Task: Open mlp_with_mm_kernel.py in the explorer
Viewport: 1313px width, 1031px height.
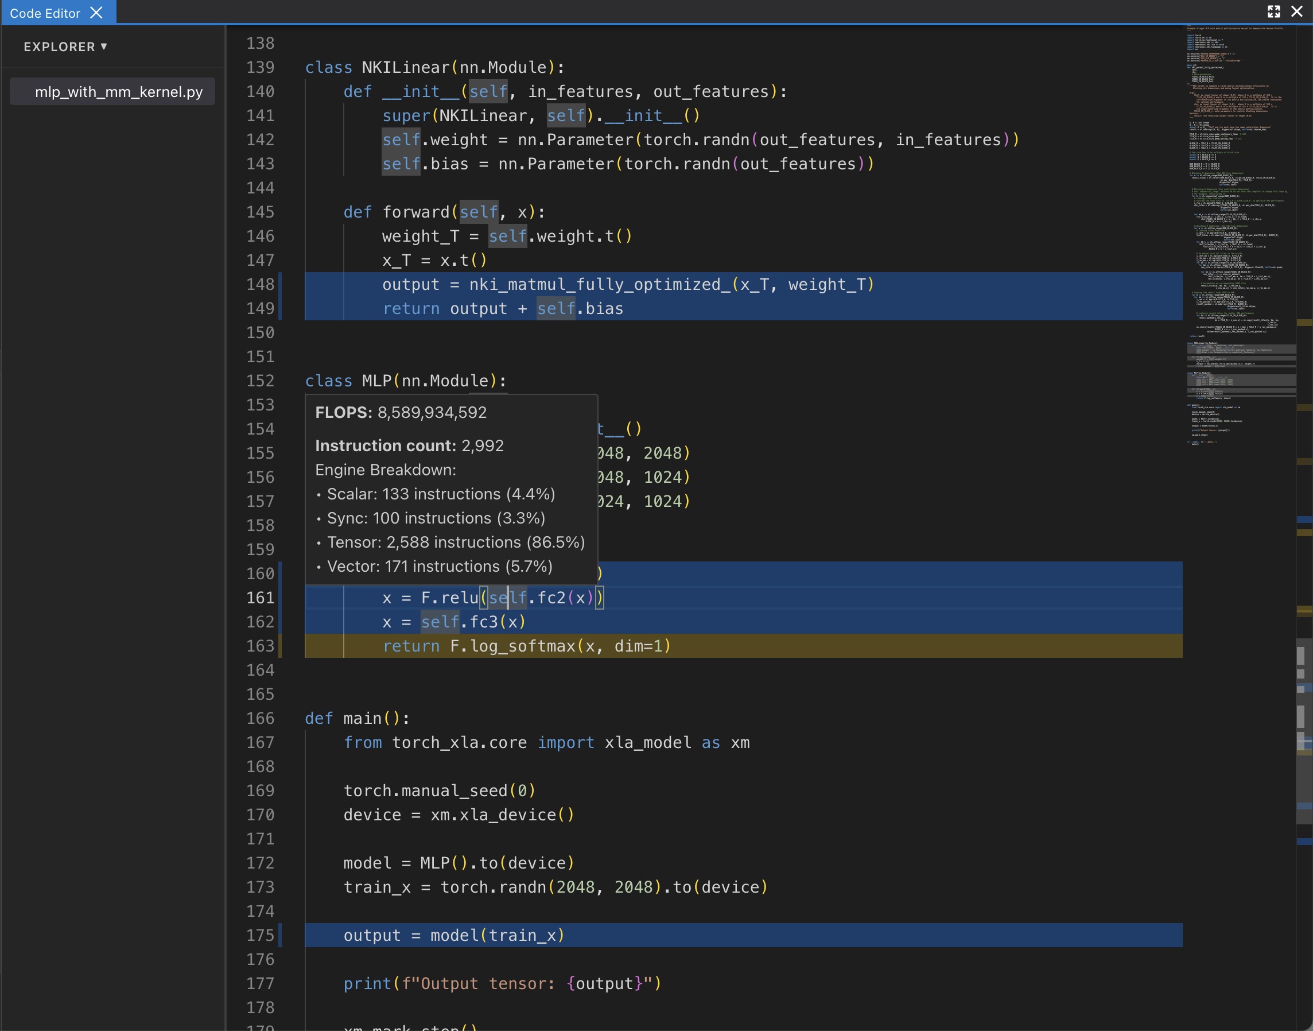Action: [118, 92]
